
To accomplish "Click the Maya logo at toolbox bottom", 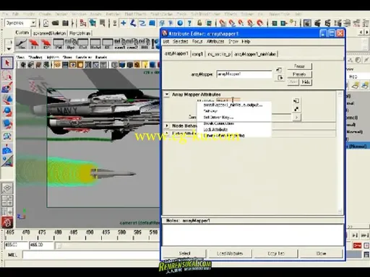I will (x=7, y=222).
